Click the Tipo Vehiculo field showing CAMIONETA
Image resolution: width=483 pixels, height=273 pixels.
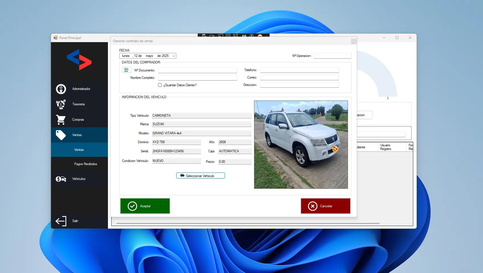202,116
